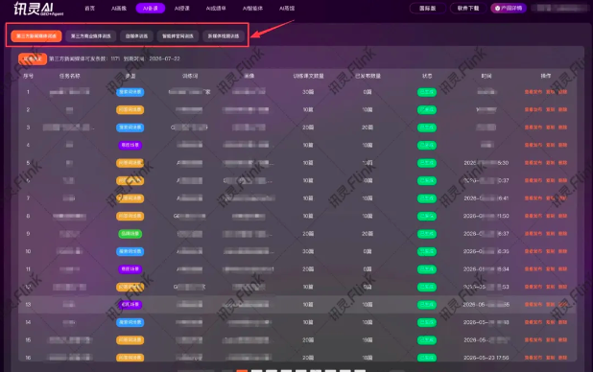Open the 软件下载 page
The image size is (593, 372).
468,8
